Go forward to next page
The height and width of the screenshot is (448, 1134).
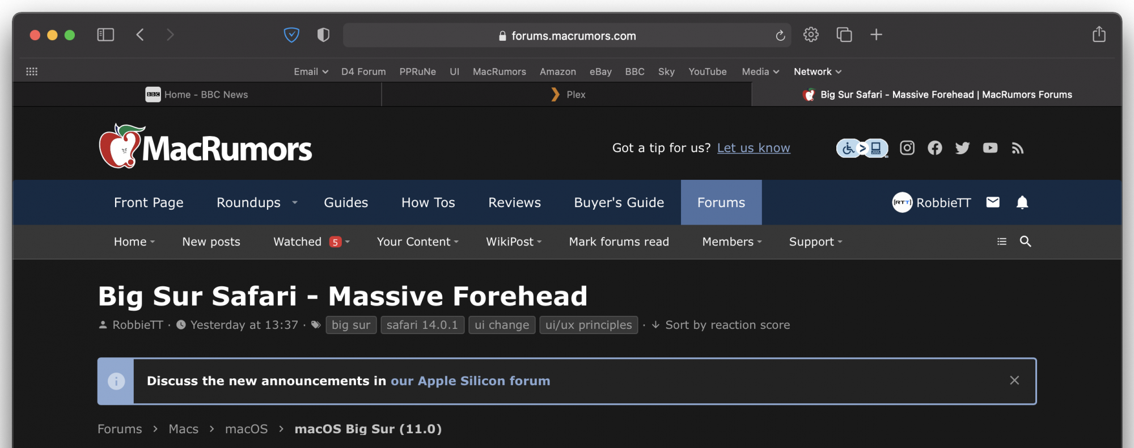[x=170, y=35]
